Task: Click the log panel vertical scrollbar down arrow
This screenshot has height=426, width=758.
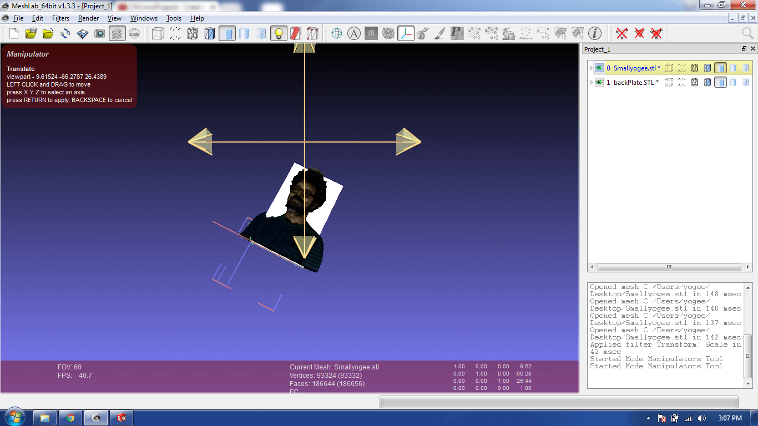Action: (x=748, y=383)
